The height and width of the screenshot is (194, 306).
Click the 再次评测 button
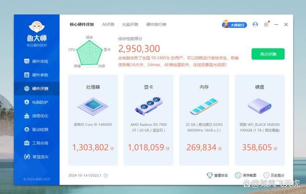268,54
